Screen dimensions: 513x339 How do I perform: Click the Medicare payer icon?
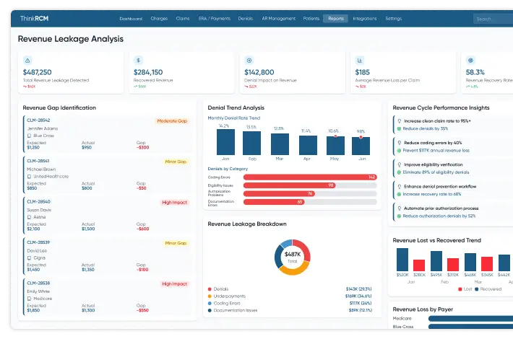point(30,299)
